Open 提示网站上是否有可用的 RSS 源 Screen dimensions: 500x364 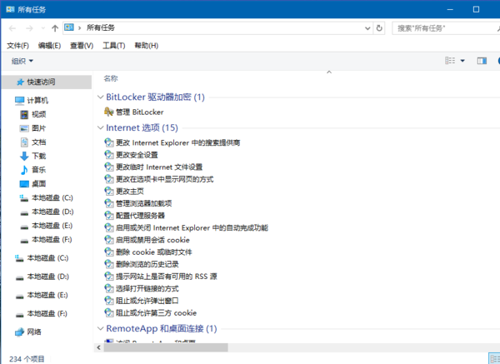[166, 277]
